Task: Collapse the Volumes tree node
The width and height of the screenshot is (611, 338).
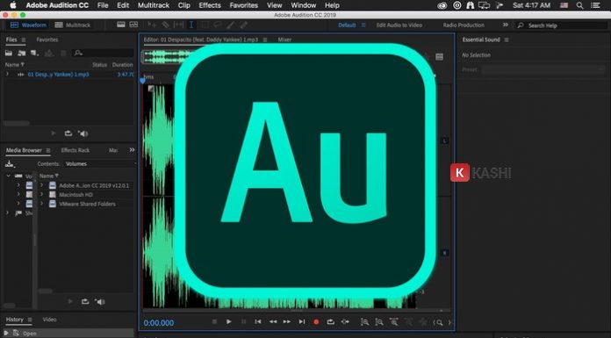Action: (x=9, y=176)
